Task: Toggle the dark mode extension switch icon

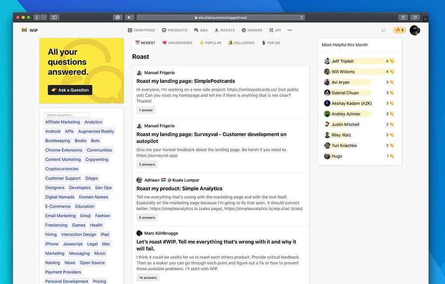Action: point(129,17)
